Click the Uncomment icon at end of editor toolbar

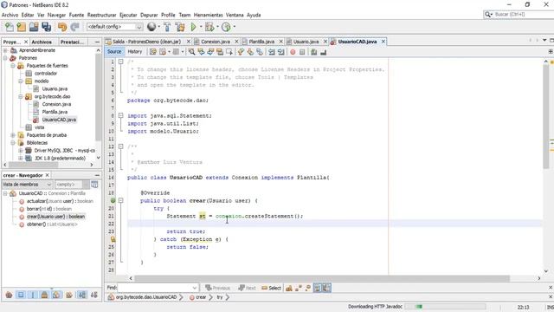pos(323,52)
